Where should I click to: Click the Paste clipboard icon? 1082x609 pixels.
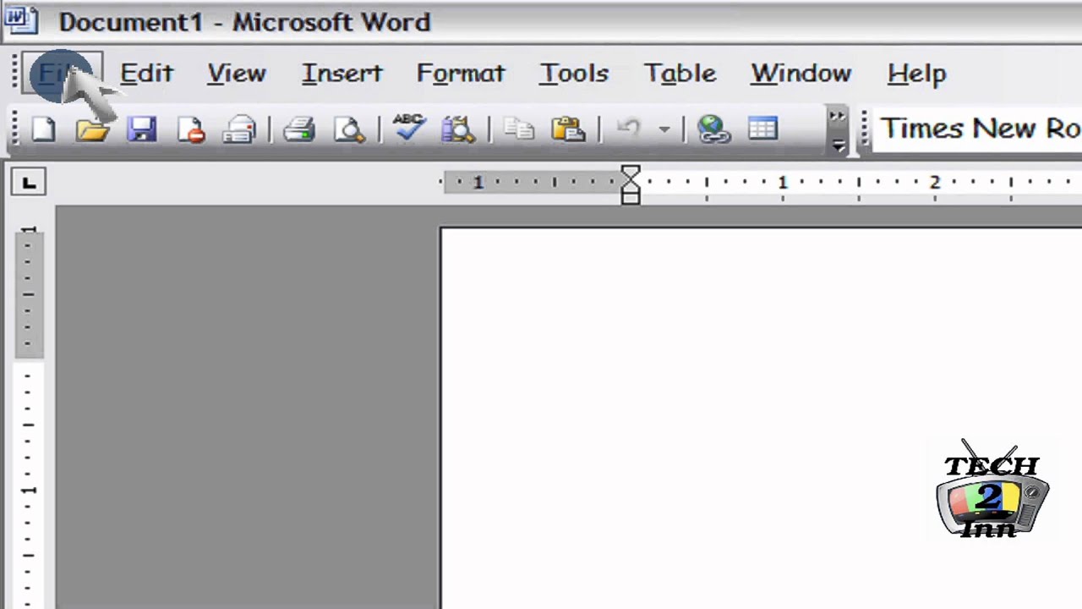[x=567, y=129]
